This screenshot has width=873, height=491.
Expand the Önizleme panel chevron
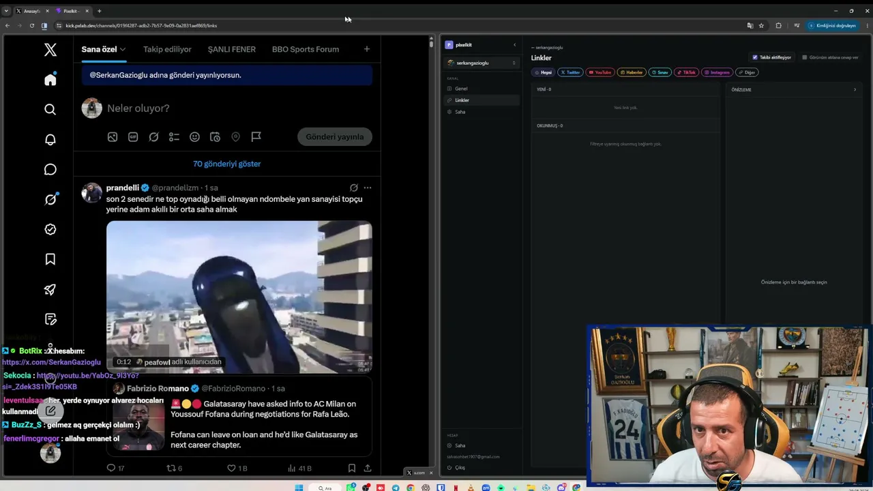coord(855,89)
